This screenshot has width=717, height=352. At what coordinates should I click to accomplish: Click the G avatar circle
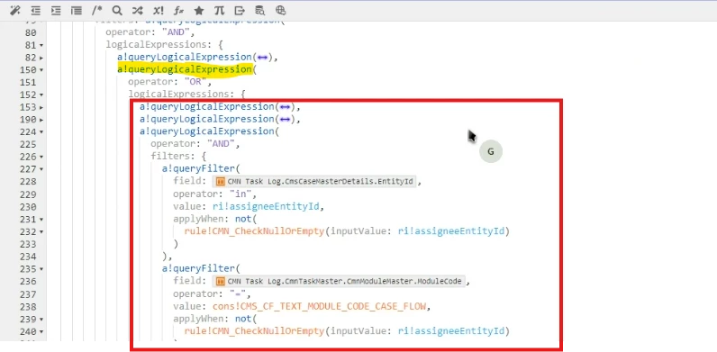(491, 152)
